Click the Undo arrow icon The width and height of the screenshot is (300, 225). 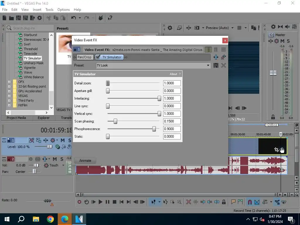(x=74, y=18)
